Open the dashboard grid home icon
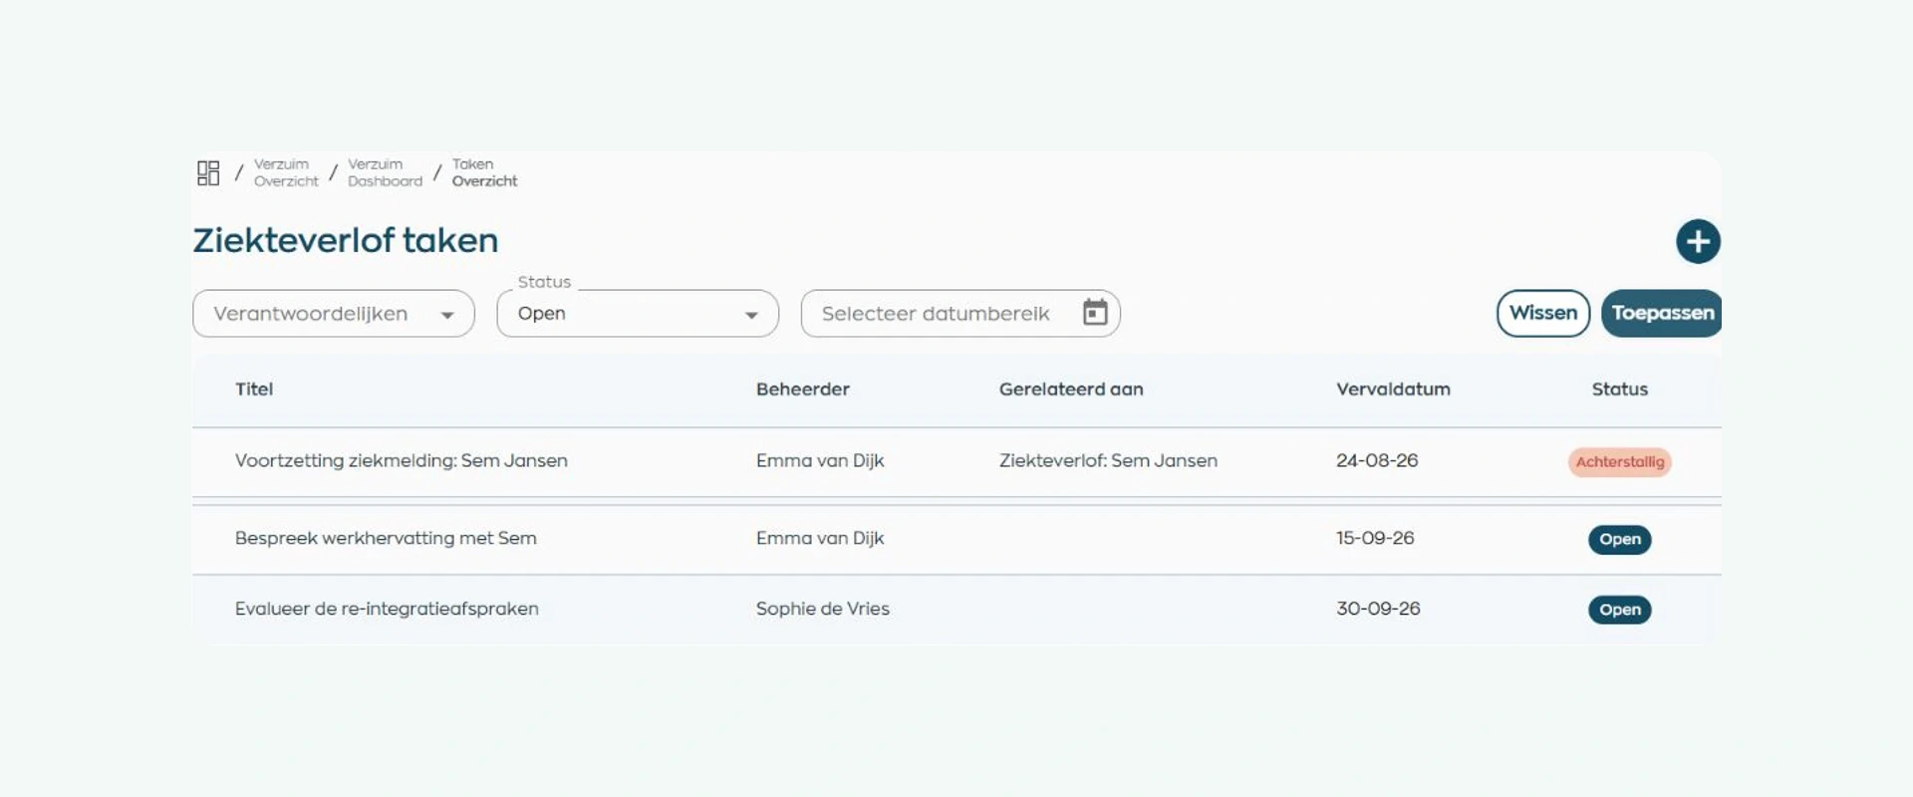 208,173
